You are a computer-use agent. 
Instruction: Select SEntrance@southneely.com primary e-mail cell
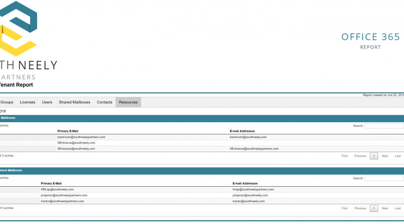[x=76, y=149]
